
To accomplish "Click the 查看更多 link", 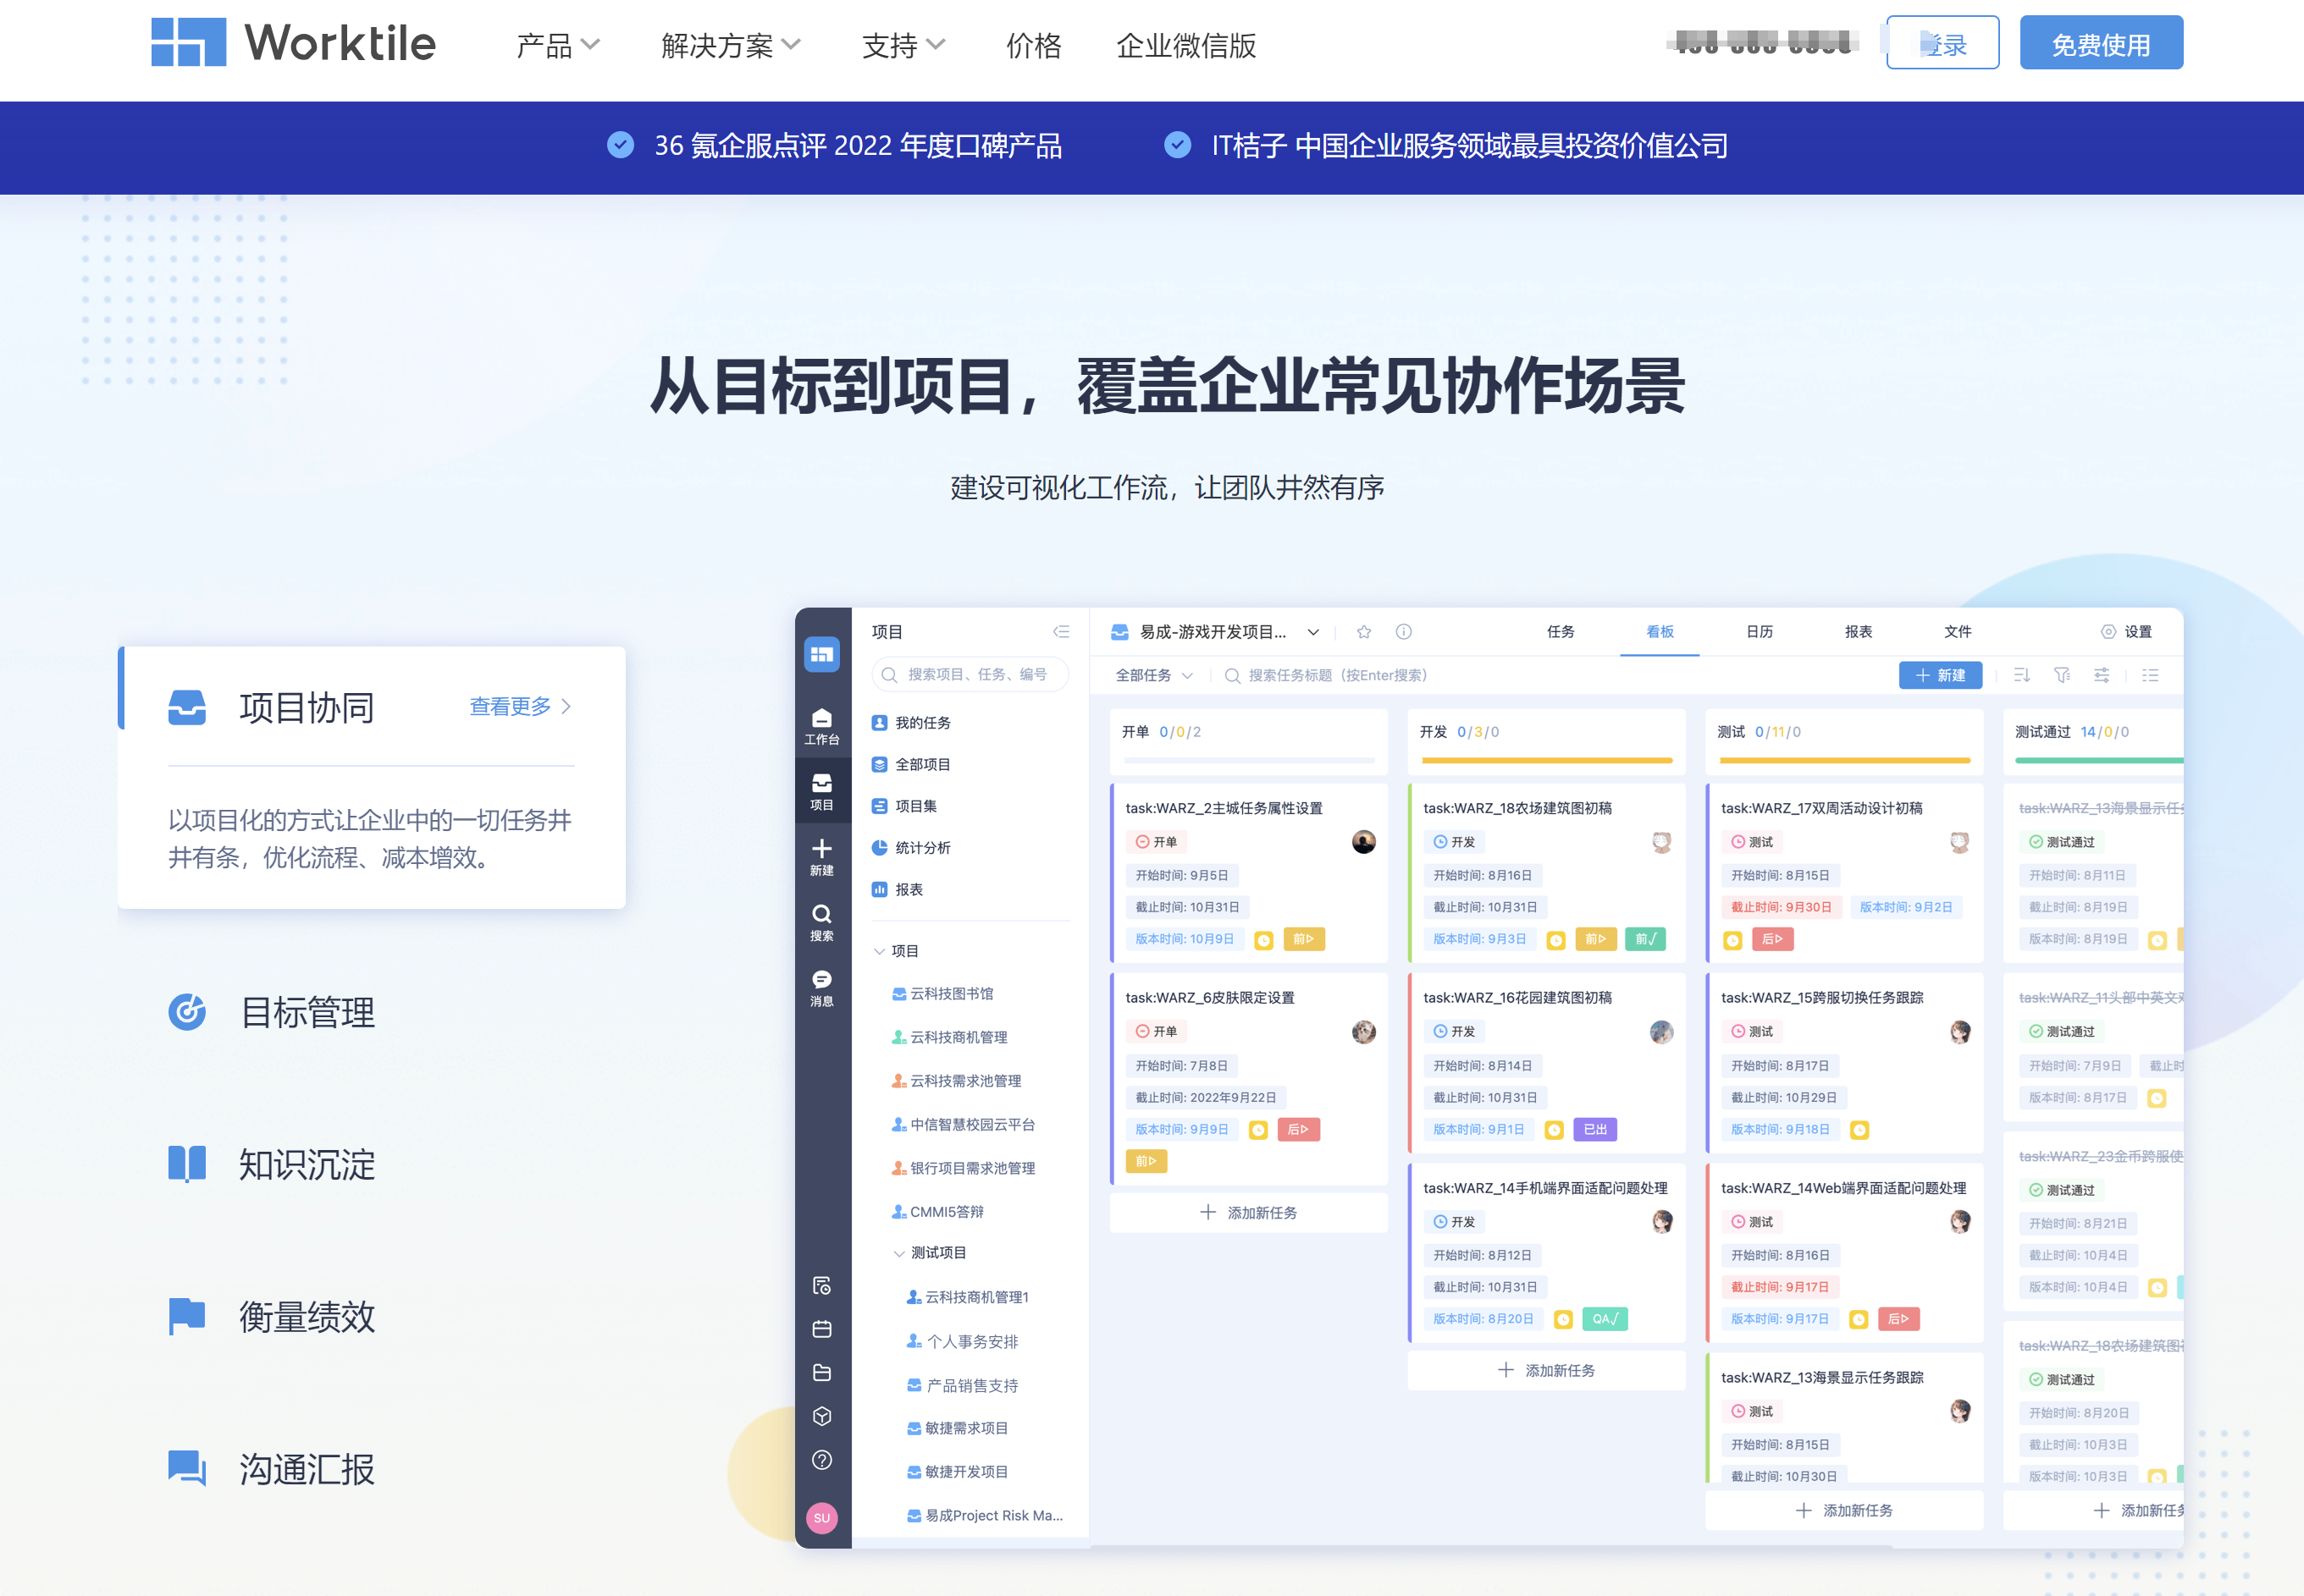I will (520, 706).
